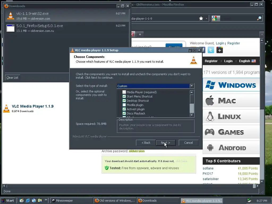Click the Firefox page vertical scroll down arrow
Image resolution: width=272 pixels, height=204 pixels.
[x=262, y=182]
